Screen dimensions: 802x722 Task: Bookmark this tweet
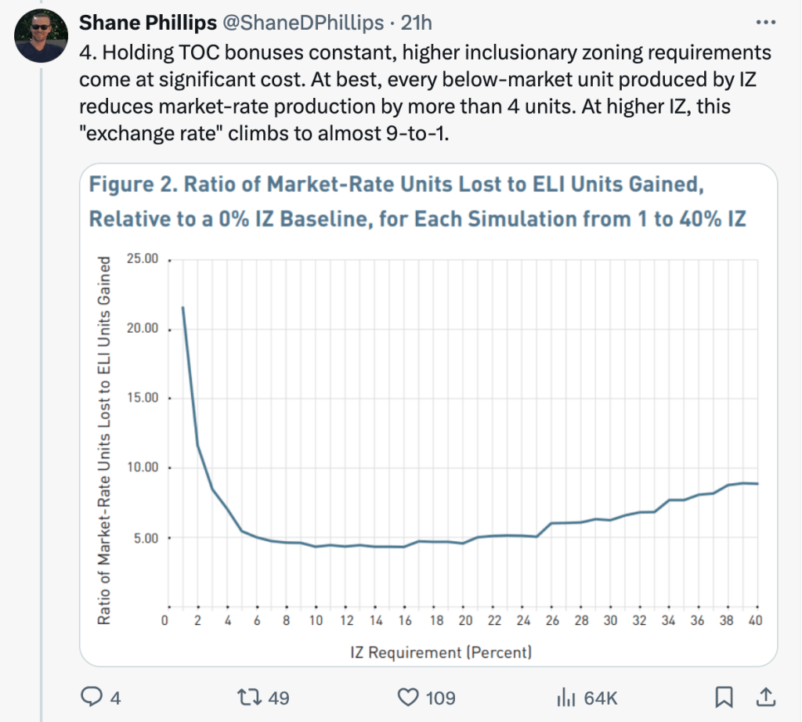pyautogui.click(x=725, y=695)
